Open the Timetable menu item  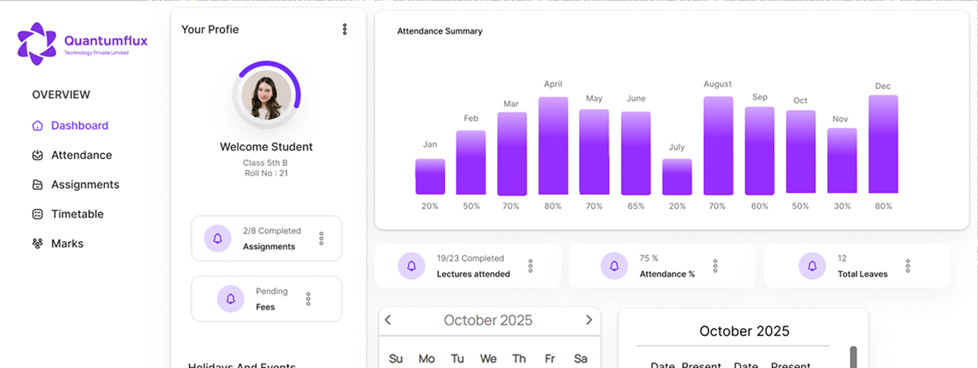click(x=77, y=214)
